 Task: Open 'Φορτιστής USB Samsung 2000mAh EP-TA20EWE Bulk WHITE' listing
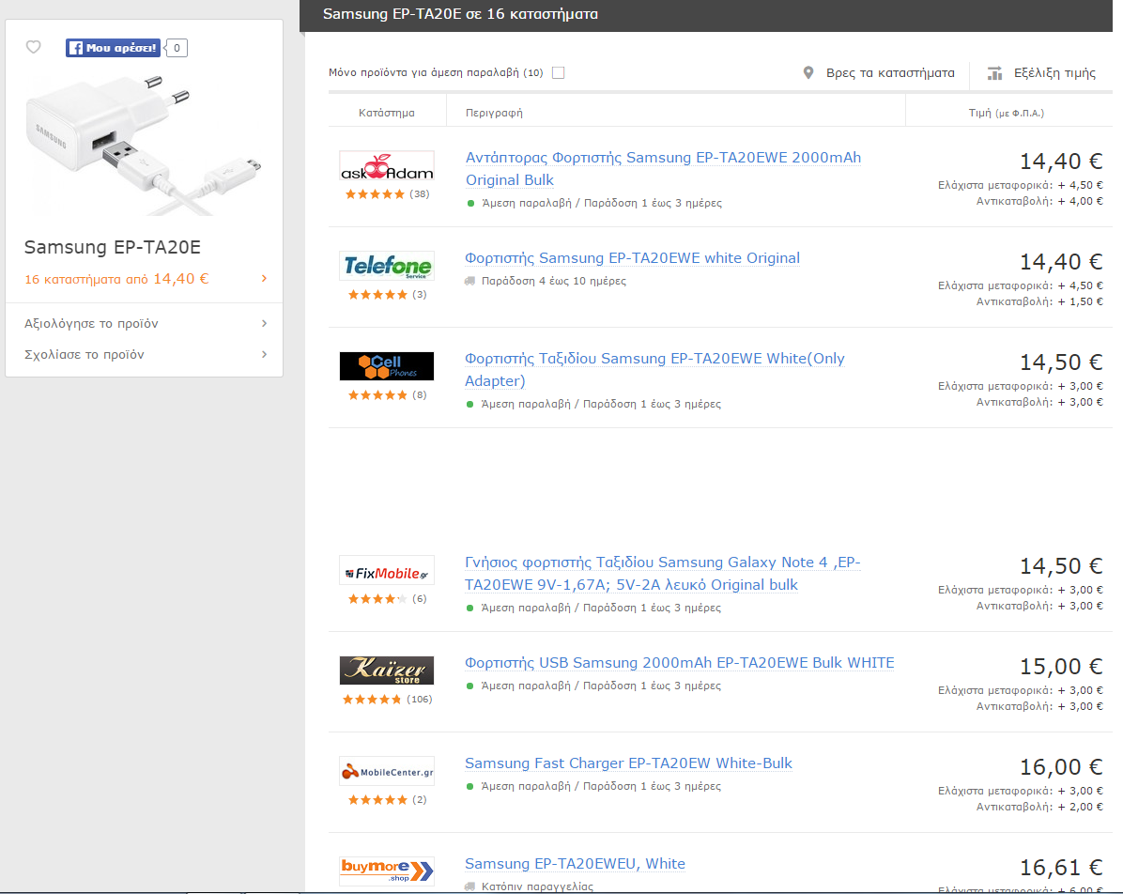(680, 663)
